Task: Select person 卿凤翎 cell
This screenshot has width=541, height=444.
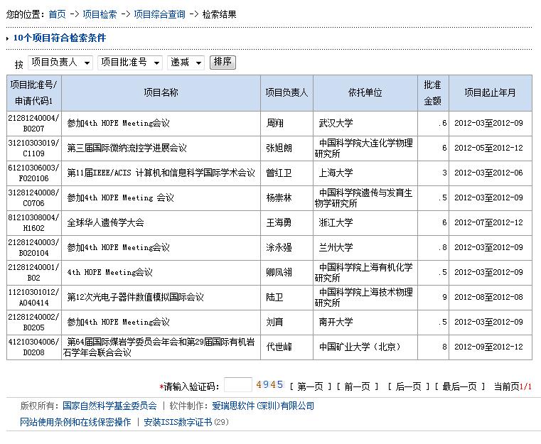Action: [x=286, y=272]
